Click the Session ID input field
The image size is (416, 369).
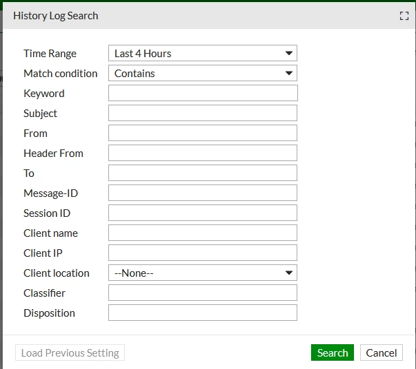pyautogui.click(x=203, y=213)
